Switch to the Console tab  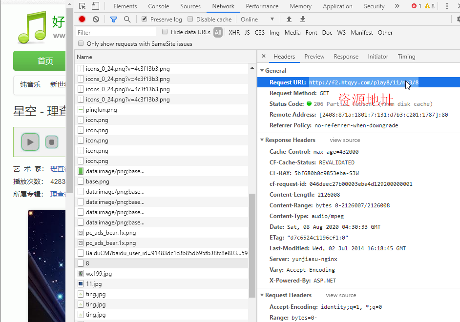tap(158, 6)
